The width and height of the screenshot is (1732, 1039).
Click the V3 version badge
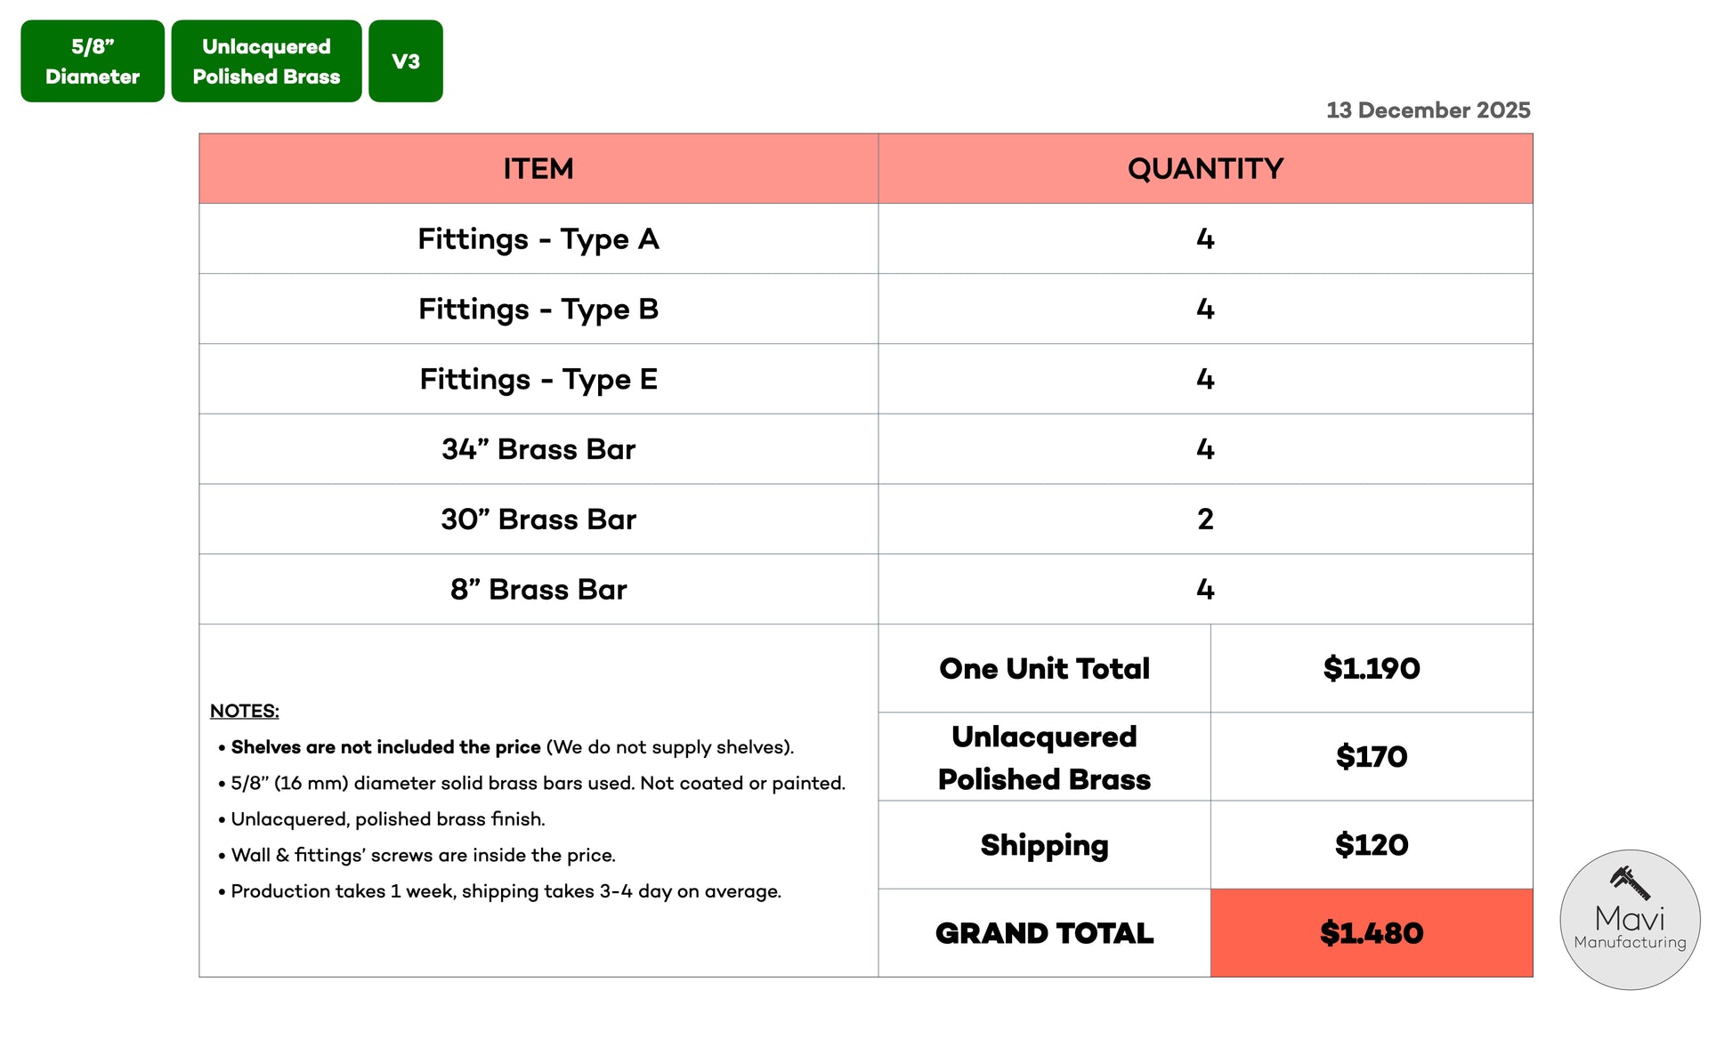coord(406,61)
